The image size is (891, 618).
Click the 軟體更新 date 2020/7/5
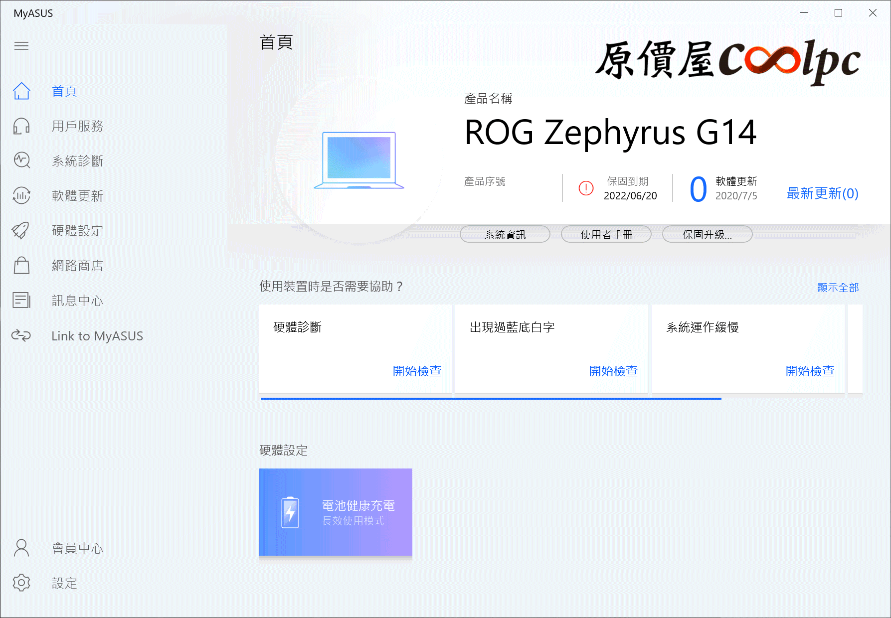click(736, 196)
